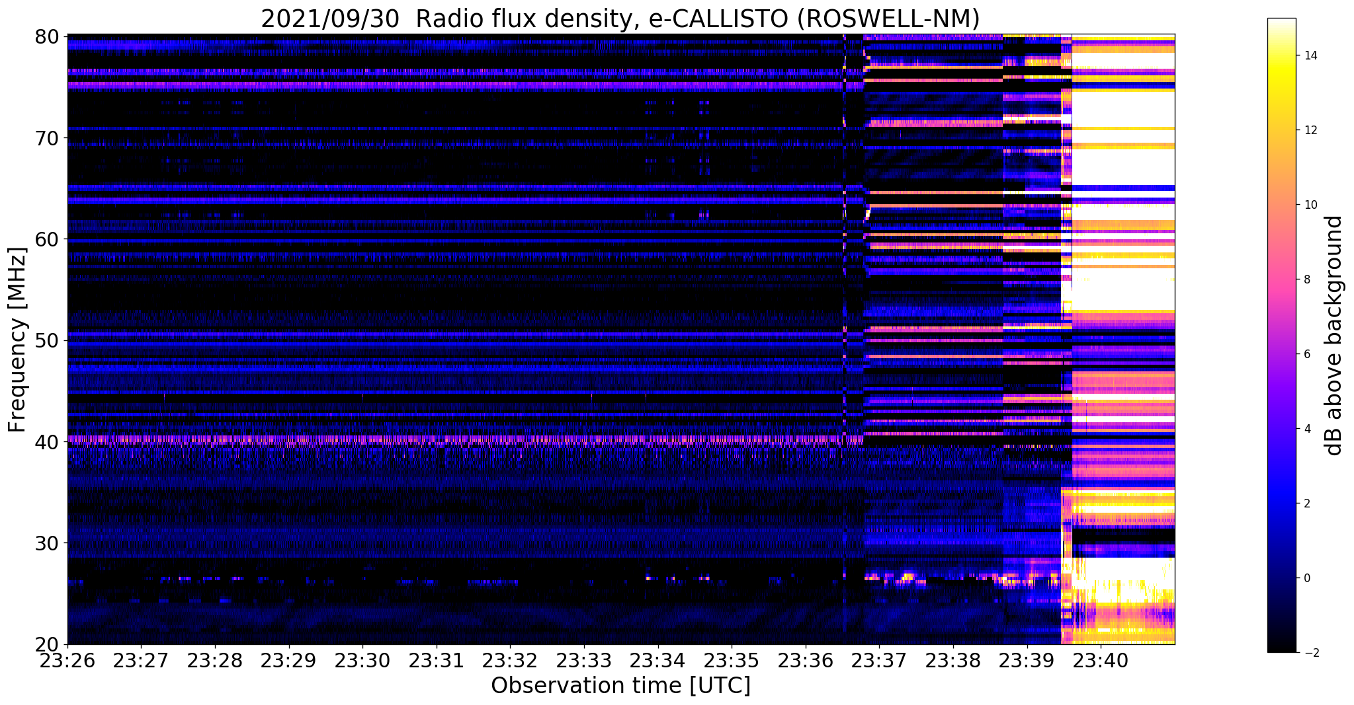1354x705 pixels.
Task: Click the 40 MHz frequency tick label
Action: click(x=46, y=441)
